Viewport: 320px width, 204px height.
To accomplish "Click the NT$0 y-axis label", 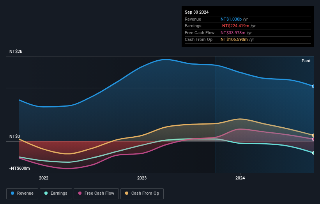I will tap(14, 136).
